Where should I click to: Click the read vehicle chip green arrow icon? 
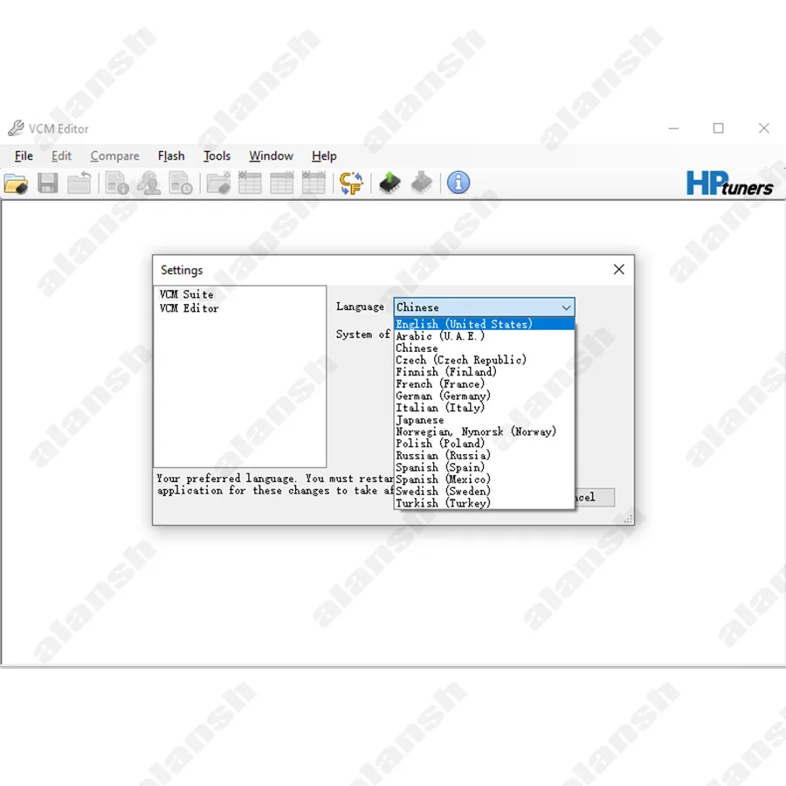[x=390, y=183]
